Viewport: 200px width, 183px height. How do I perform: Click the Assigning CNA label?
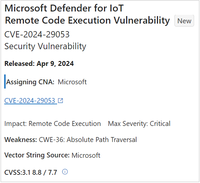point(30,82)
